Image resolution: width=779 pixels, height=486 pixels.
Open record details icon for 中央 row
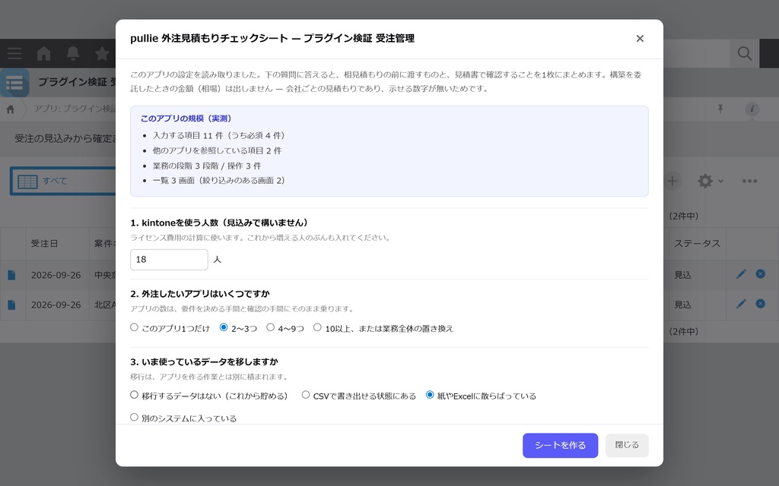11,275
